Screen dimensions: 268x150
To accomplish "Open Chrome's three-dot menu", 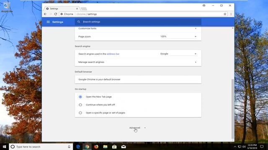I will 231,14.
